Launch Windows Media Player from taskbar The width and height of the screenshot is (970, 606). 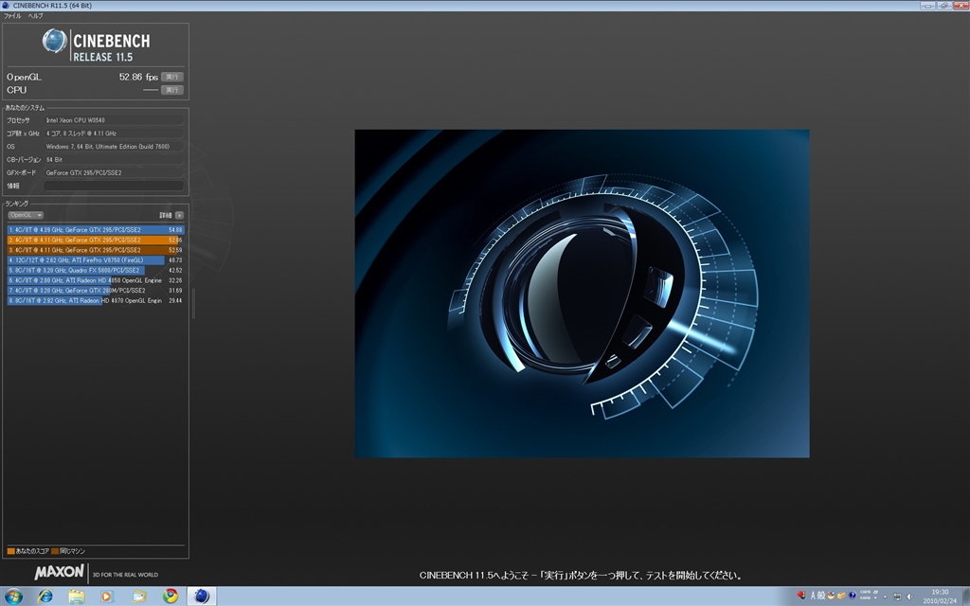point(107,596)
